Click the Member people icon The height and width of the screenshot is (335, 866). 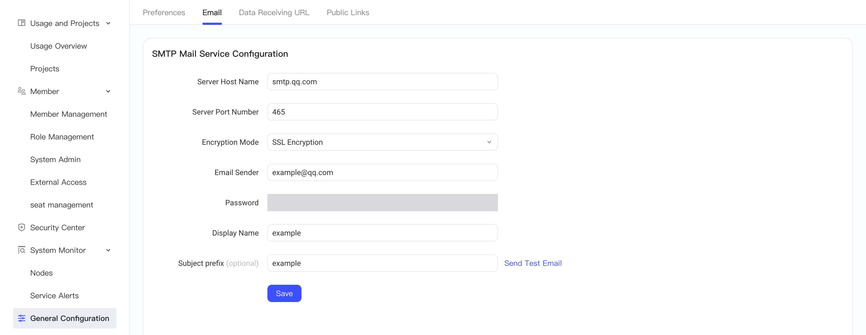(22, 91)
